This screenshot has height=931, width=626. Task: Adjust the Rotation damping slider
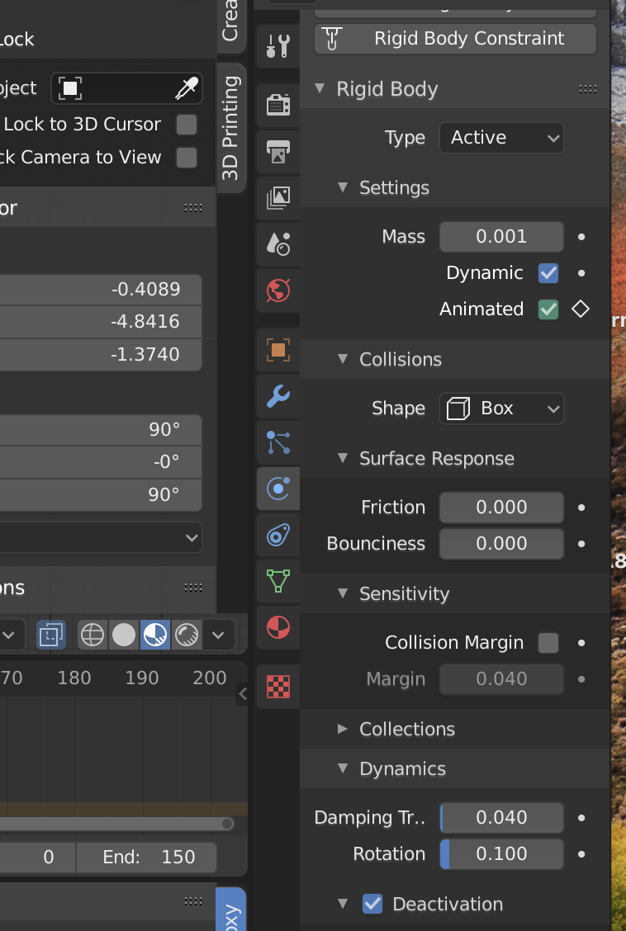[501, 853]
